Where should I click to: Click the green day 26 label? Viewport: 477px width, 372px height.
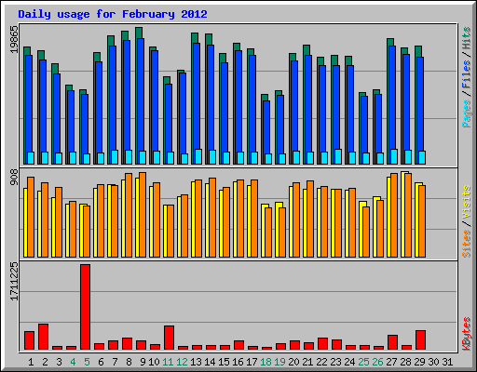377,362
